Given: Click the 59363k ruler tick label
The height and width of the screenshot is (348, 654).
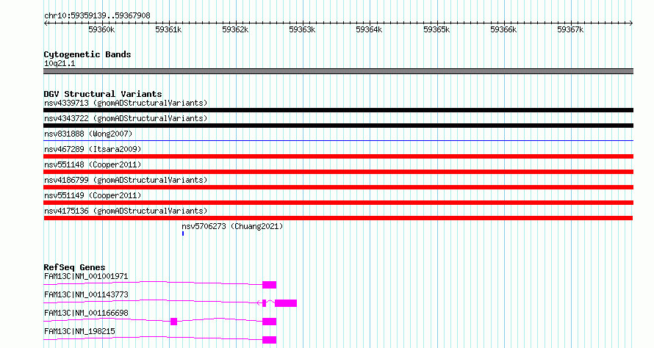Looking at the screenshot, I should (302, 30).
